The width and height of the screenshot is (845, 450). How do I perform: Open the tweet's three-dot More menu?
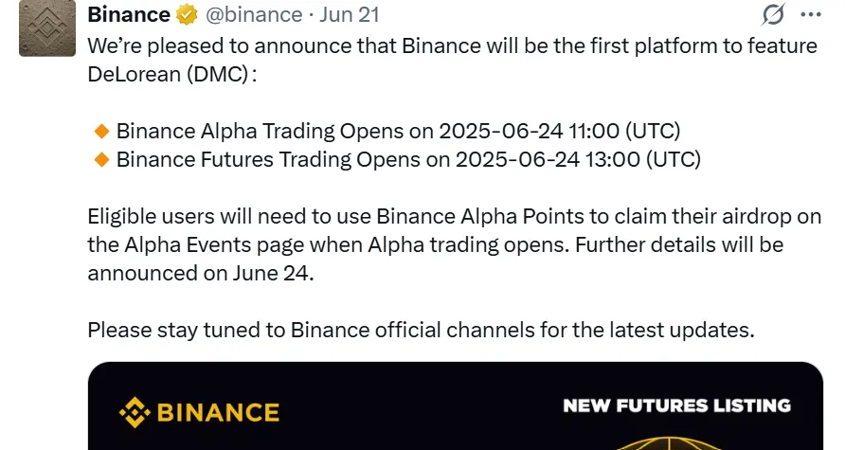[x=810, y=15]
